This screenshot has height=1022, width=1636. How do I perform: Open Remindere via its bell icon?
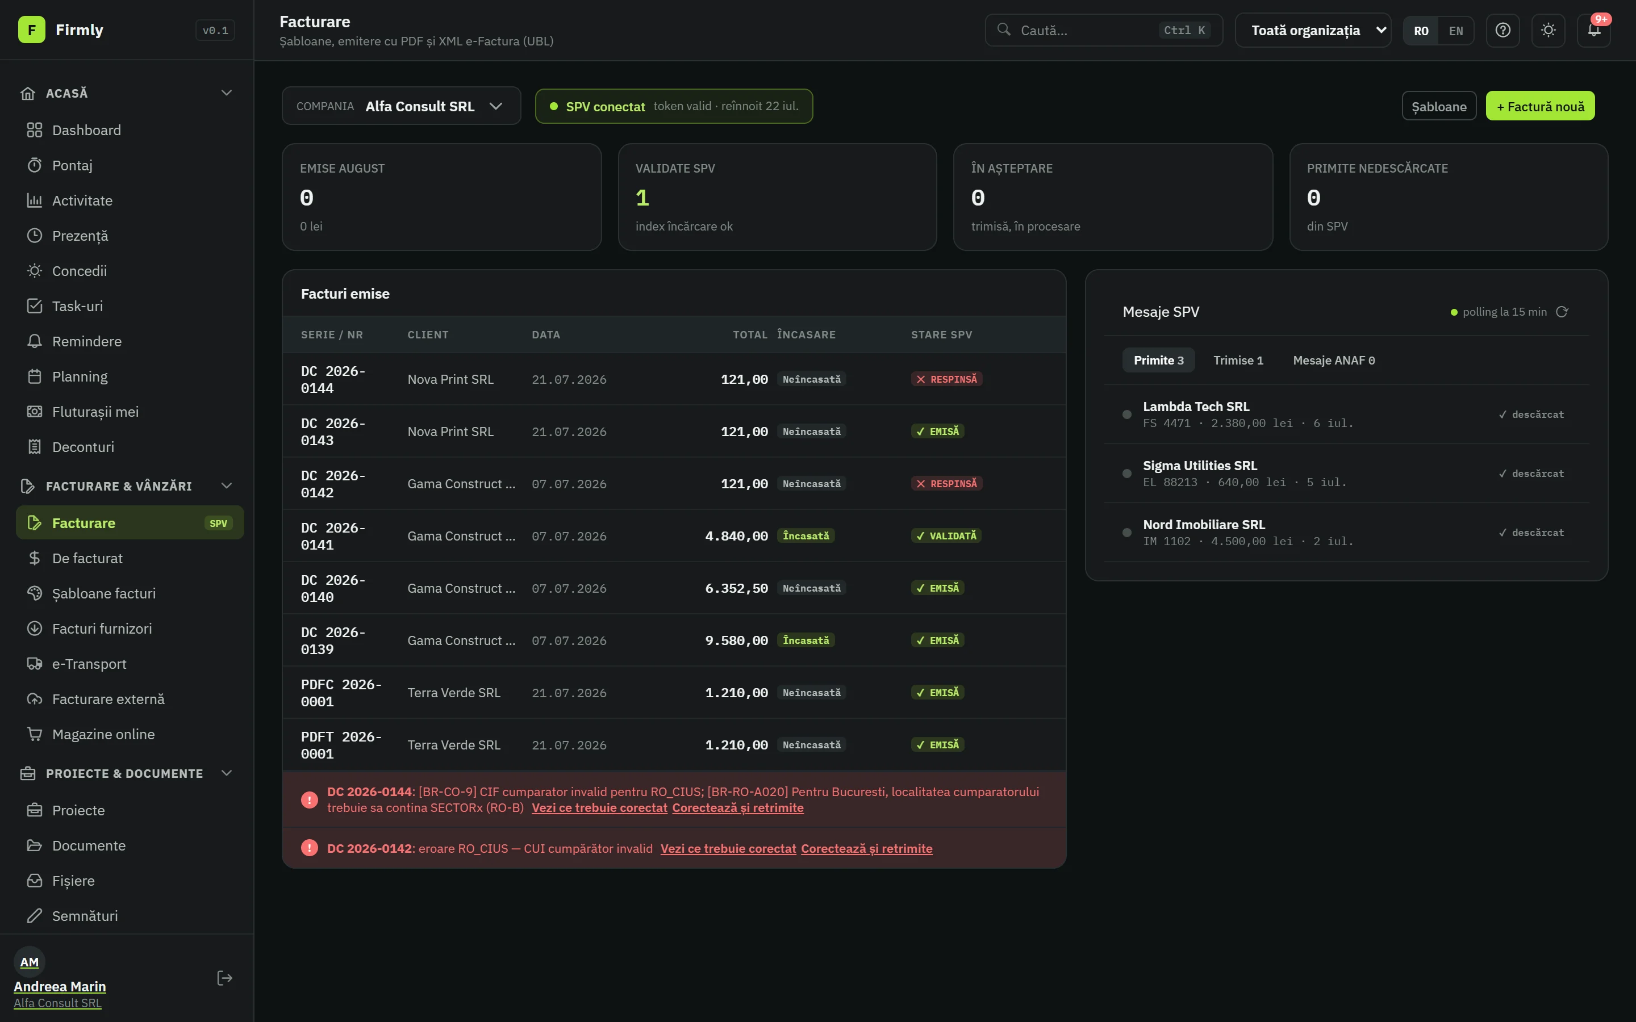coord(35,341)
